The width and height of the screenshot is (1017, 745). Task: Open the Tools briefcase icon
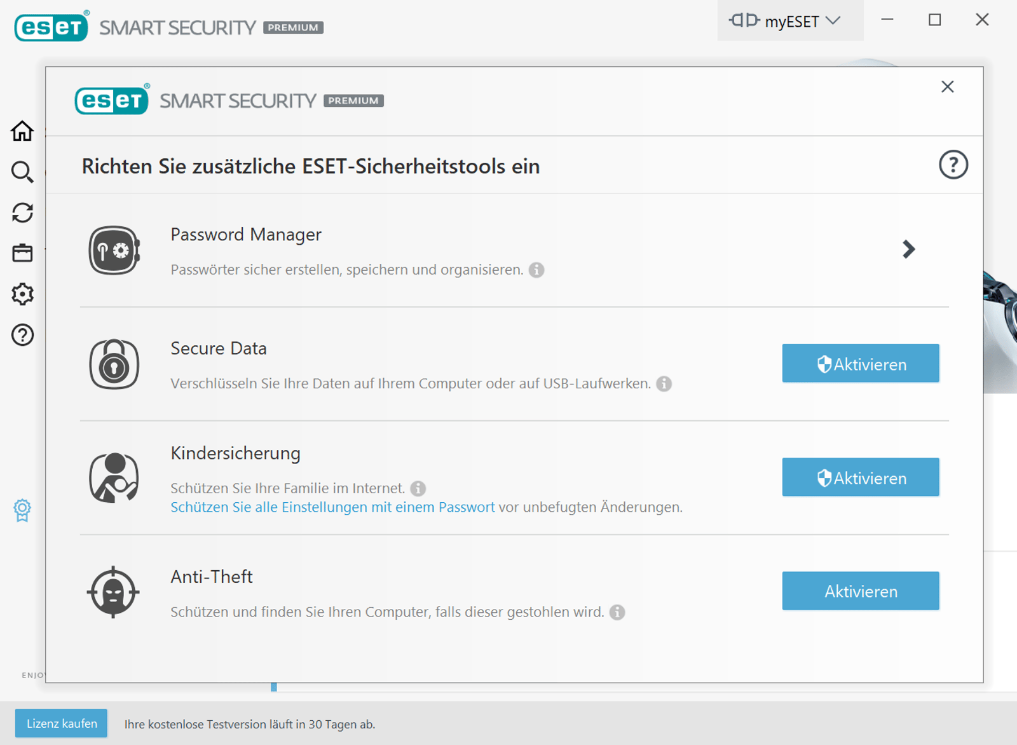pyautogui.click(x=22, y=253)
